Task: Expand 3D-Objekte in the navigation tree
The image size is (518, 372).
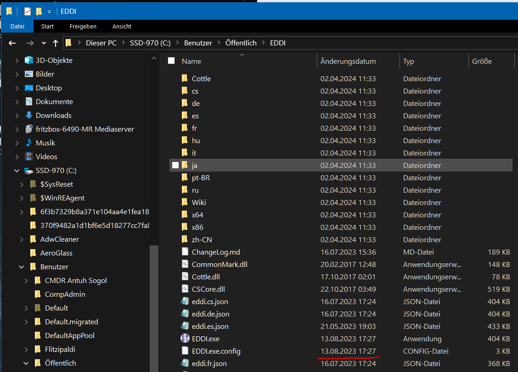Action: click(x=17, y=61)
